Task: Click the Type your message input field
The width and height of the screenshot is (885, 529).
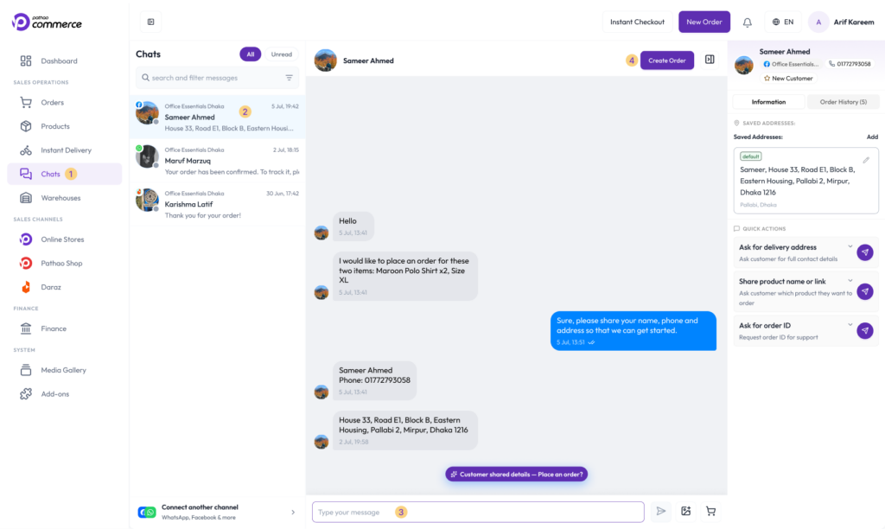Action: point(478,512)
